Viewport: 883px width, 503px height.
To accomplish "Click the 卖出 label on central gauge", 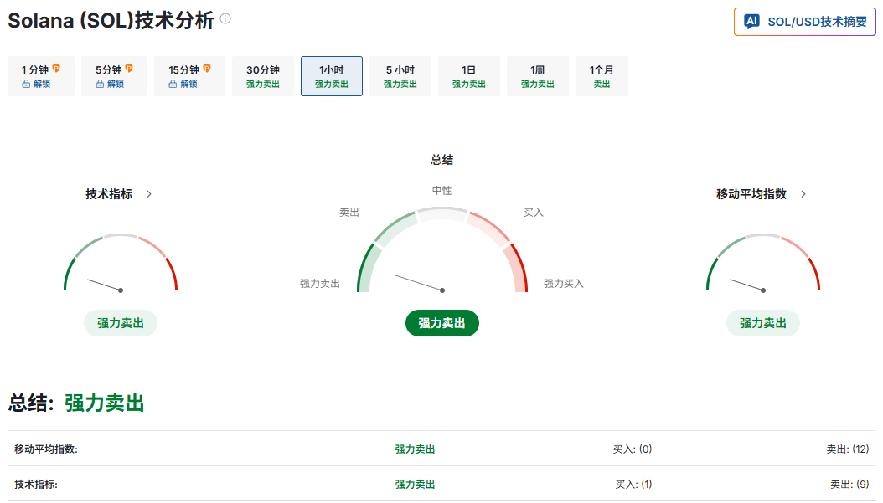I will 349,212.
